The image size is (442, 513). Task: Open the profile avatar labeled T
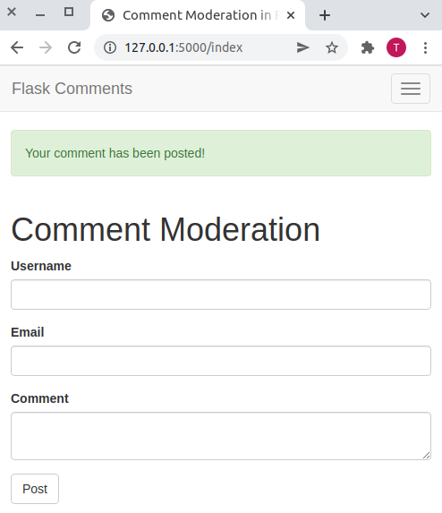coord(396,47)
